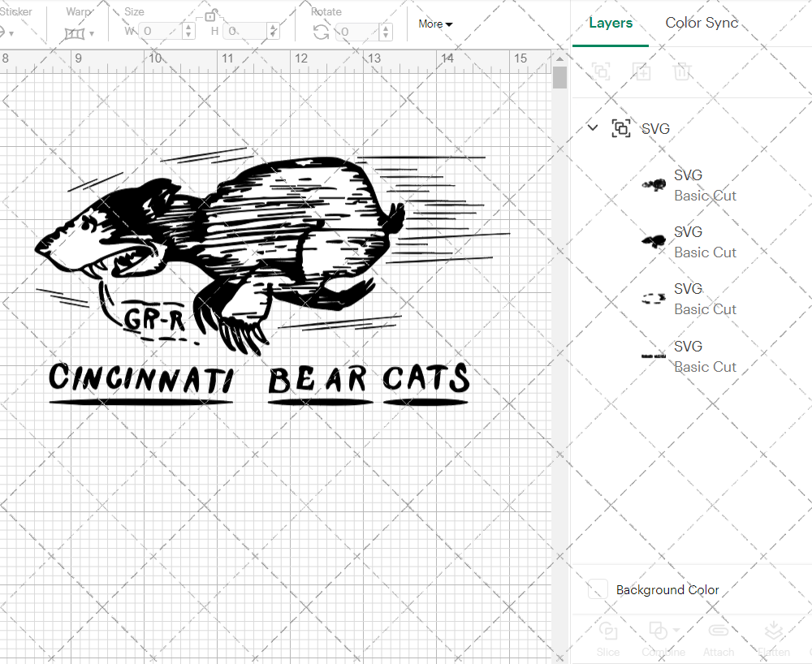
Task: Click the group selection icon above the layers
Action: (x=601, y=71)
